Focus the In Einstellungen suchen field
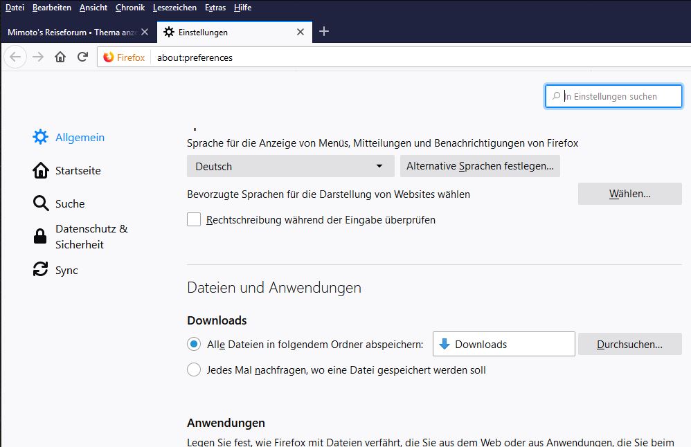The image size is (691, 447). click(613, 96)
